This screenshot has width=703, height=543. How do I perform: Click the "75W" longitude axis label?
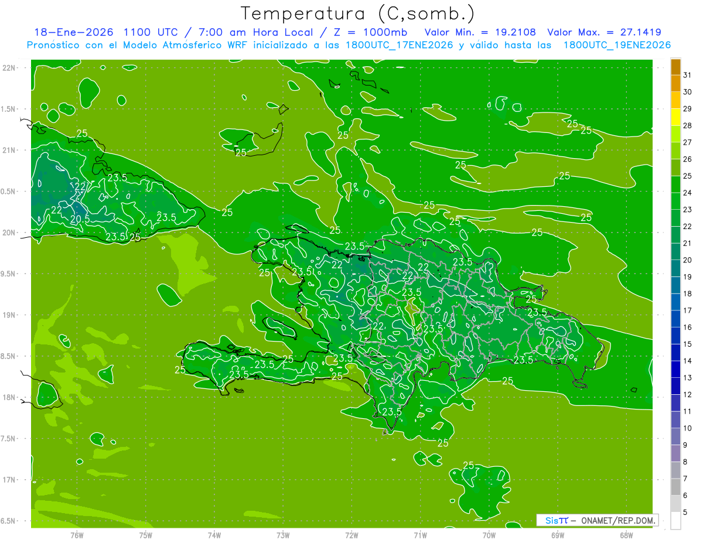click(x=145, y=535)
